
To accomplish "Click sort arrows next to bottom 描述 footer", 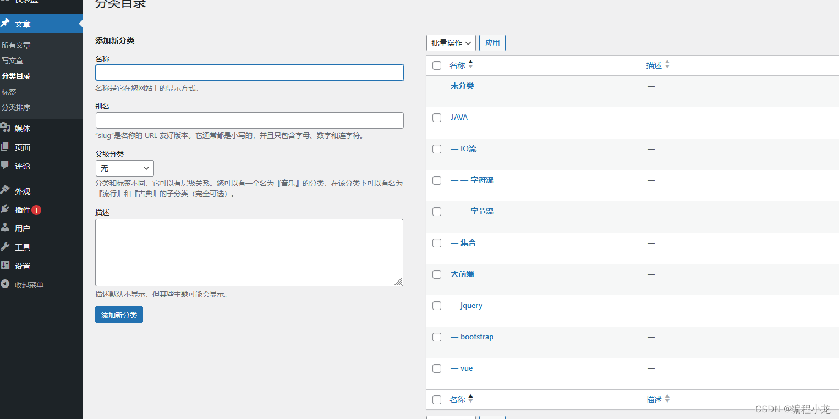I will 667,399.
